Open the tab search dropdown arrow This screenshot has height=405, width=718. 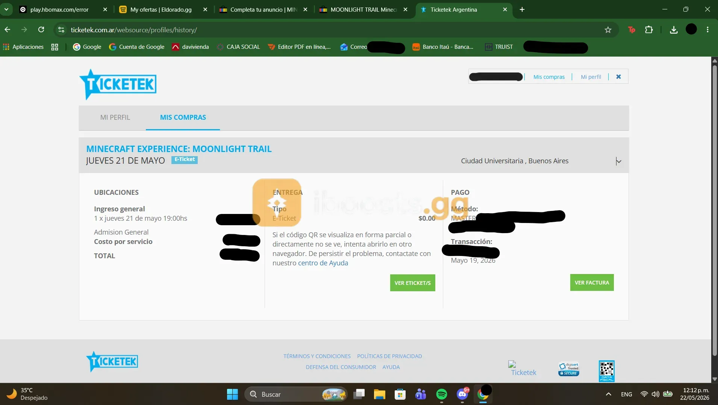pos(6,9)
